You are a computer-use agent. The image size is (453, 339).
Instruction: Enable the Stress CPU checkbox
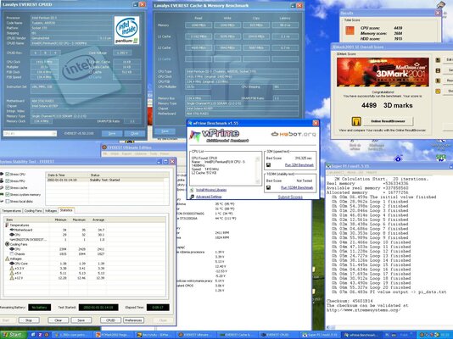click(x=8, y=175)
